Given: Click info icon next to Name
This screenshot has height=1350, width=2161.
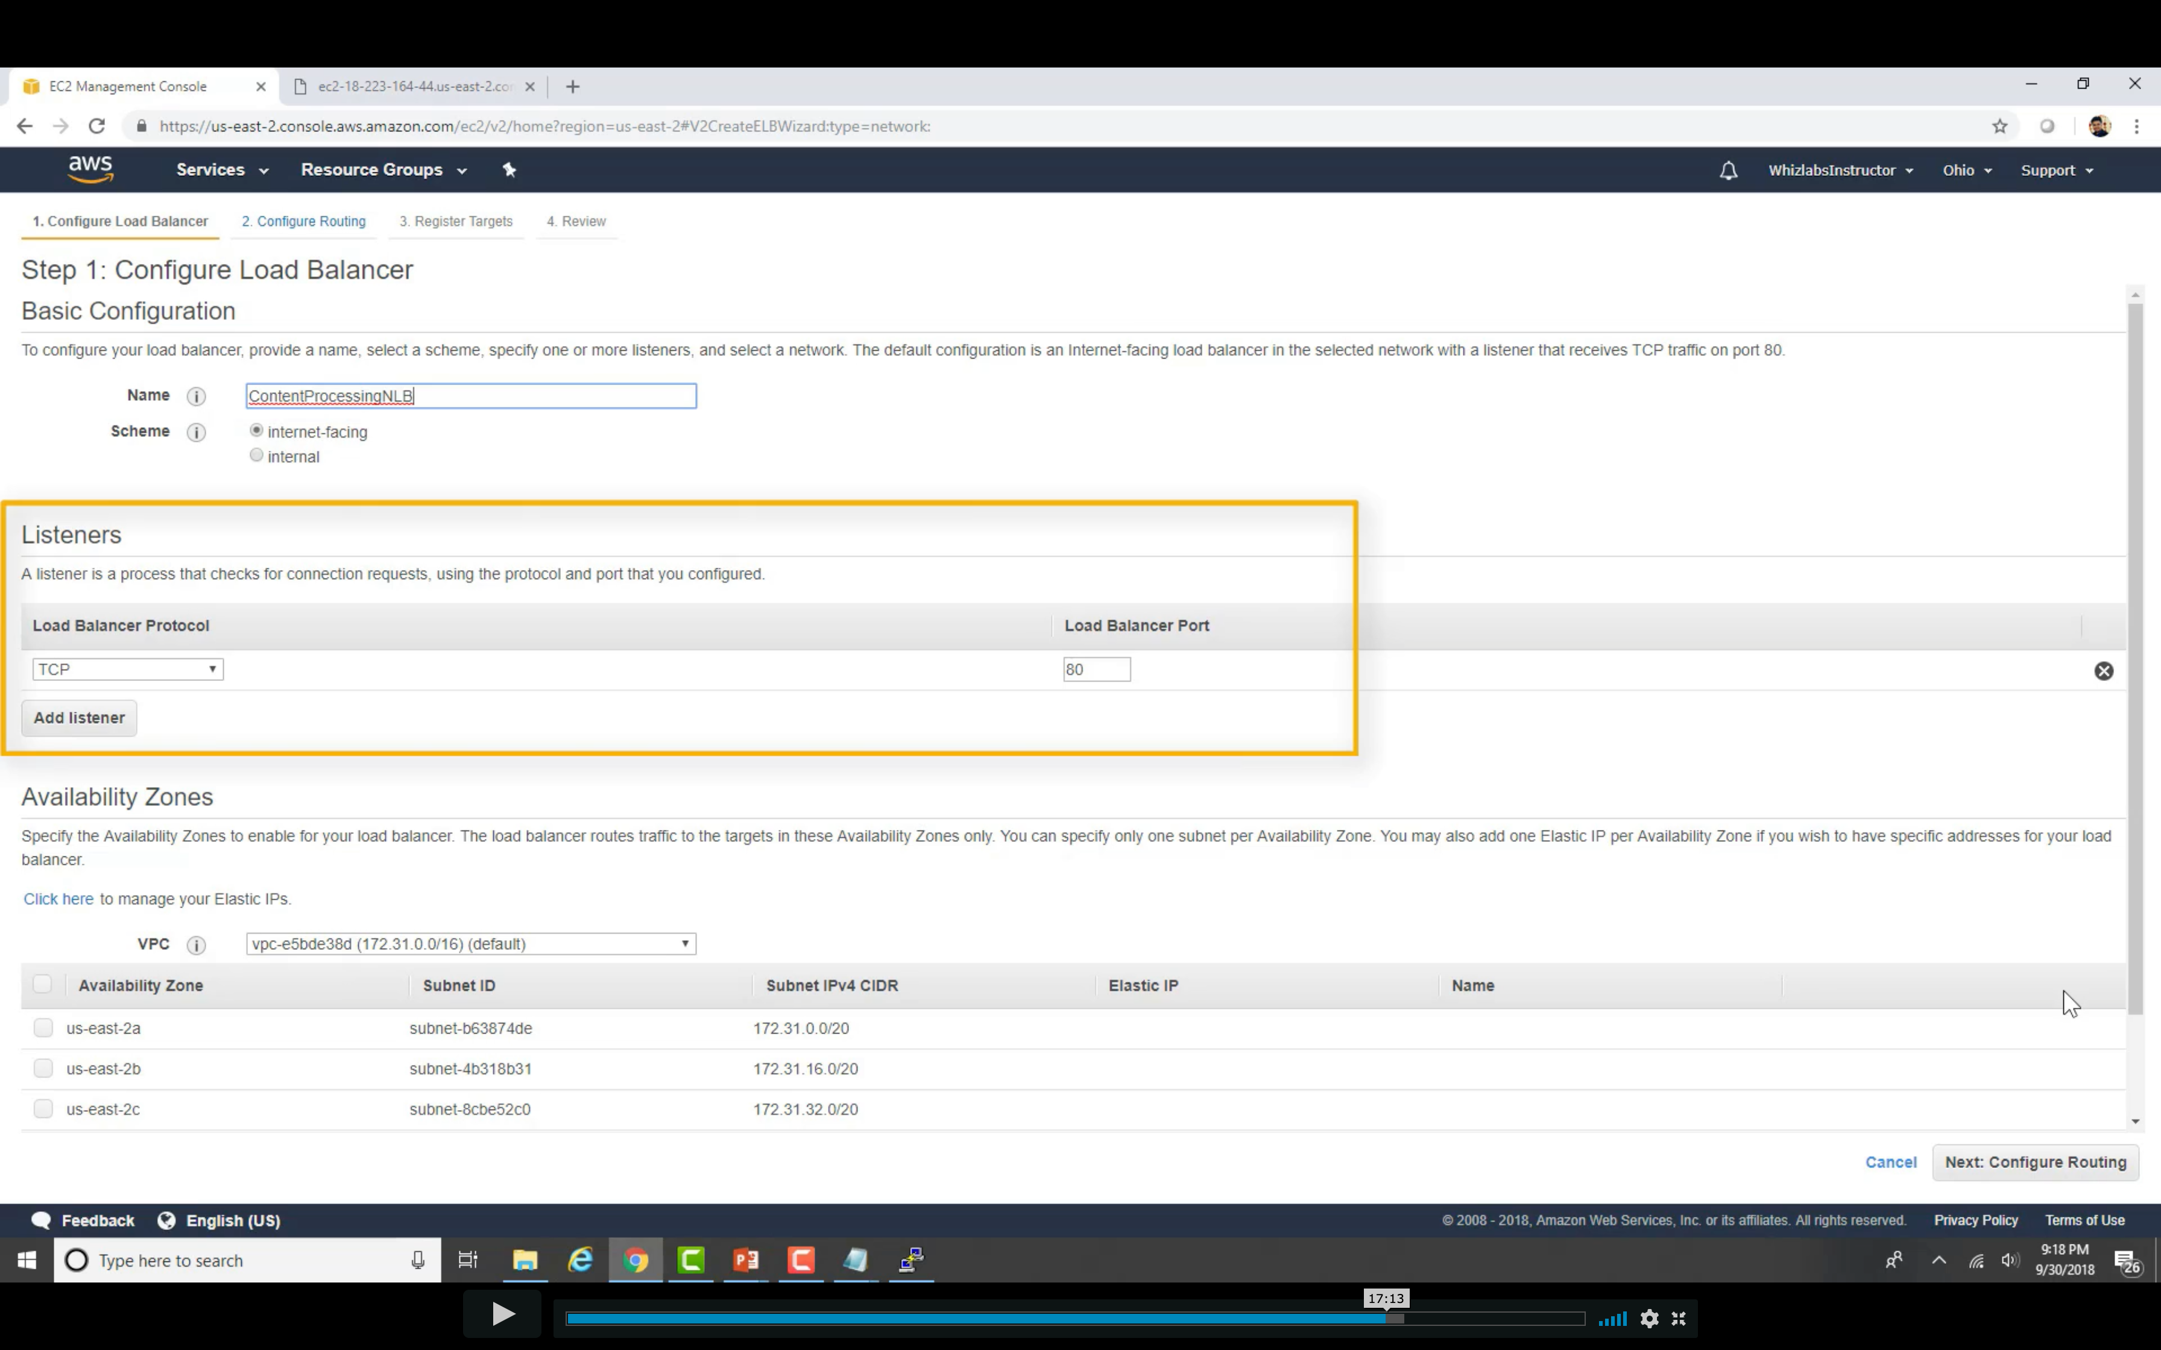Looking at the screenshot, I should click(x=197, y=397).
